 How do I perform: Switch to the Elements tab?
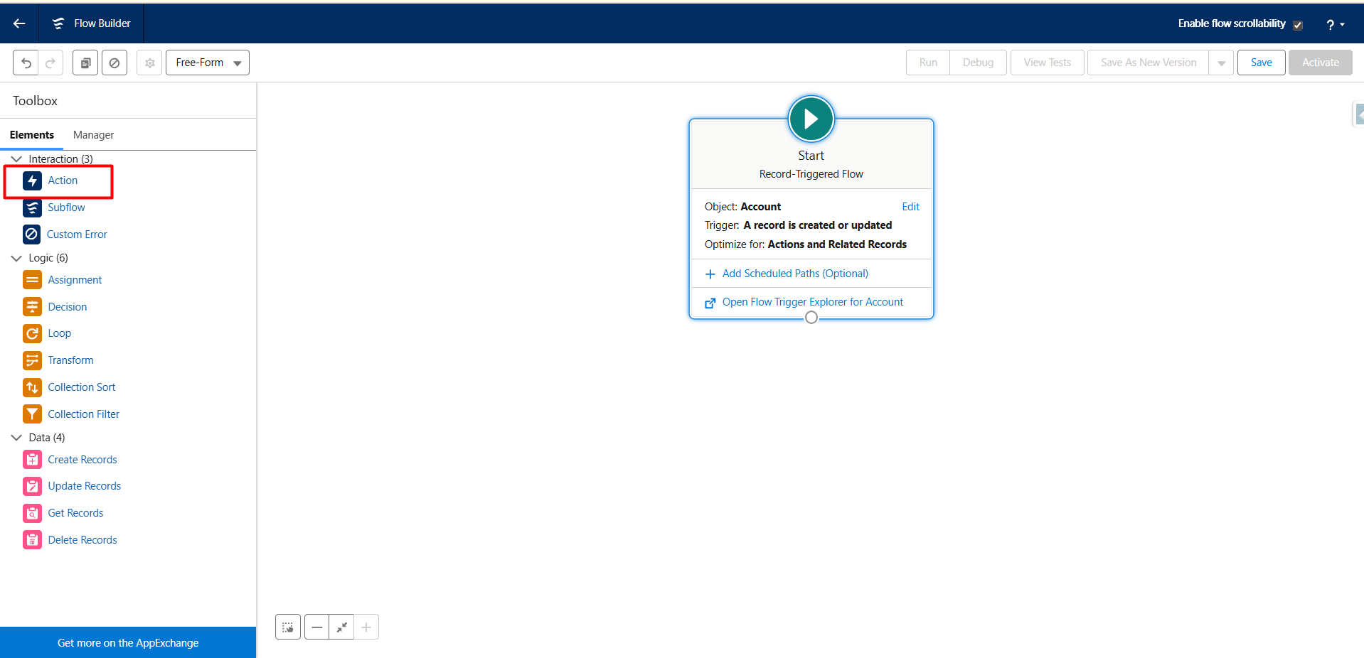tap(32, 135)
